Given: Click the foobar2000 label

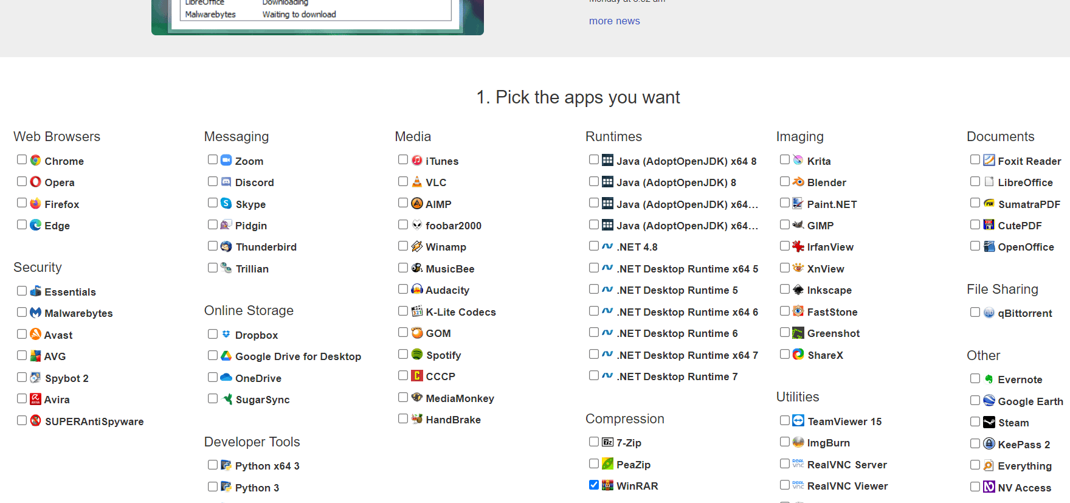Looking at the screenshot, I should pyautogui.click(x=454, y=226).
